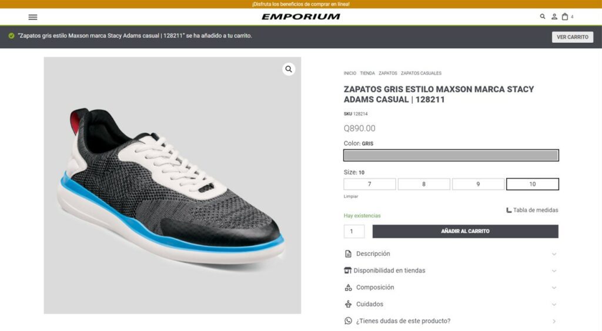The height and width of the screenshot is (331, 602).
Task: Go to TIENDA breadcrumb link
Action: tap(367, 73)
